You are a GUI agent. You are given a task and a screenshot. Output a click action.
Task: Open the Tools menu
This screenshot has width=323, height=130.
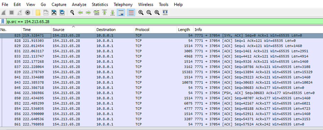point(164,4)
